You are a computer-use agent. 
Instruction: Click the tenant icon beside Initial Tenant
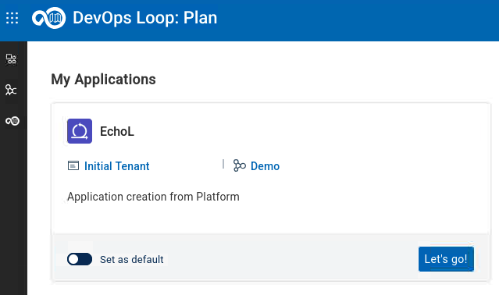pyautogui.click(x=73, y=165)
